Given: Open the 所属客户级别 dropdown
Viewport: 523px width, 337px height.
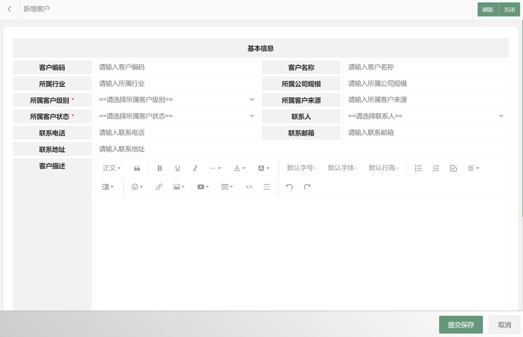Looking at the screenshot, I should click(177, 100).
